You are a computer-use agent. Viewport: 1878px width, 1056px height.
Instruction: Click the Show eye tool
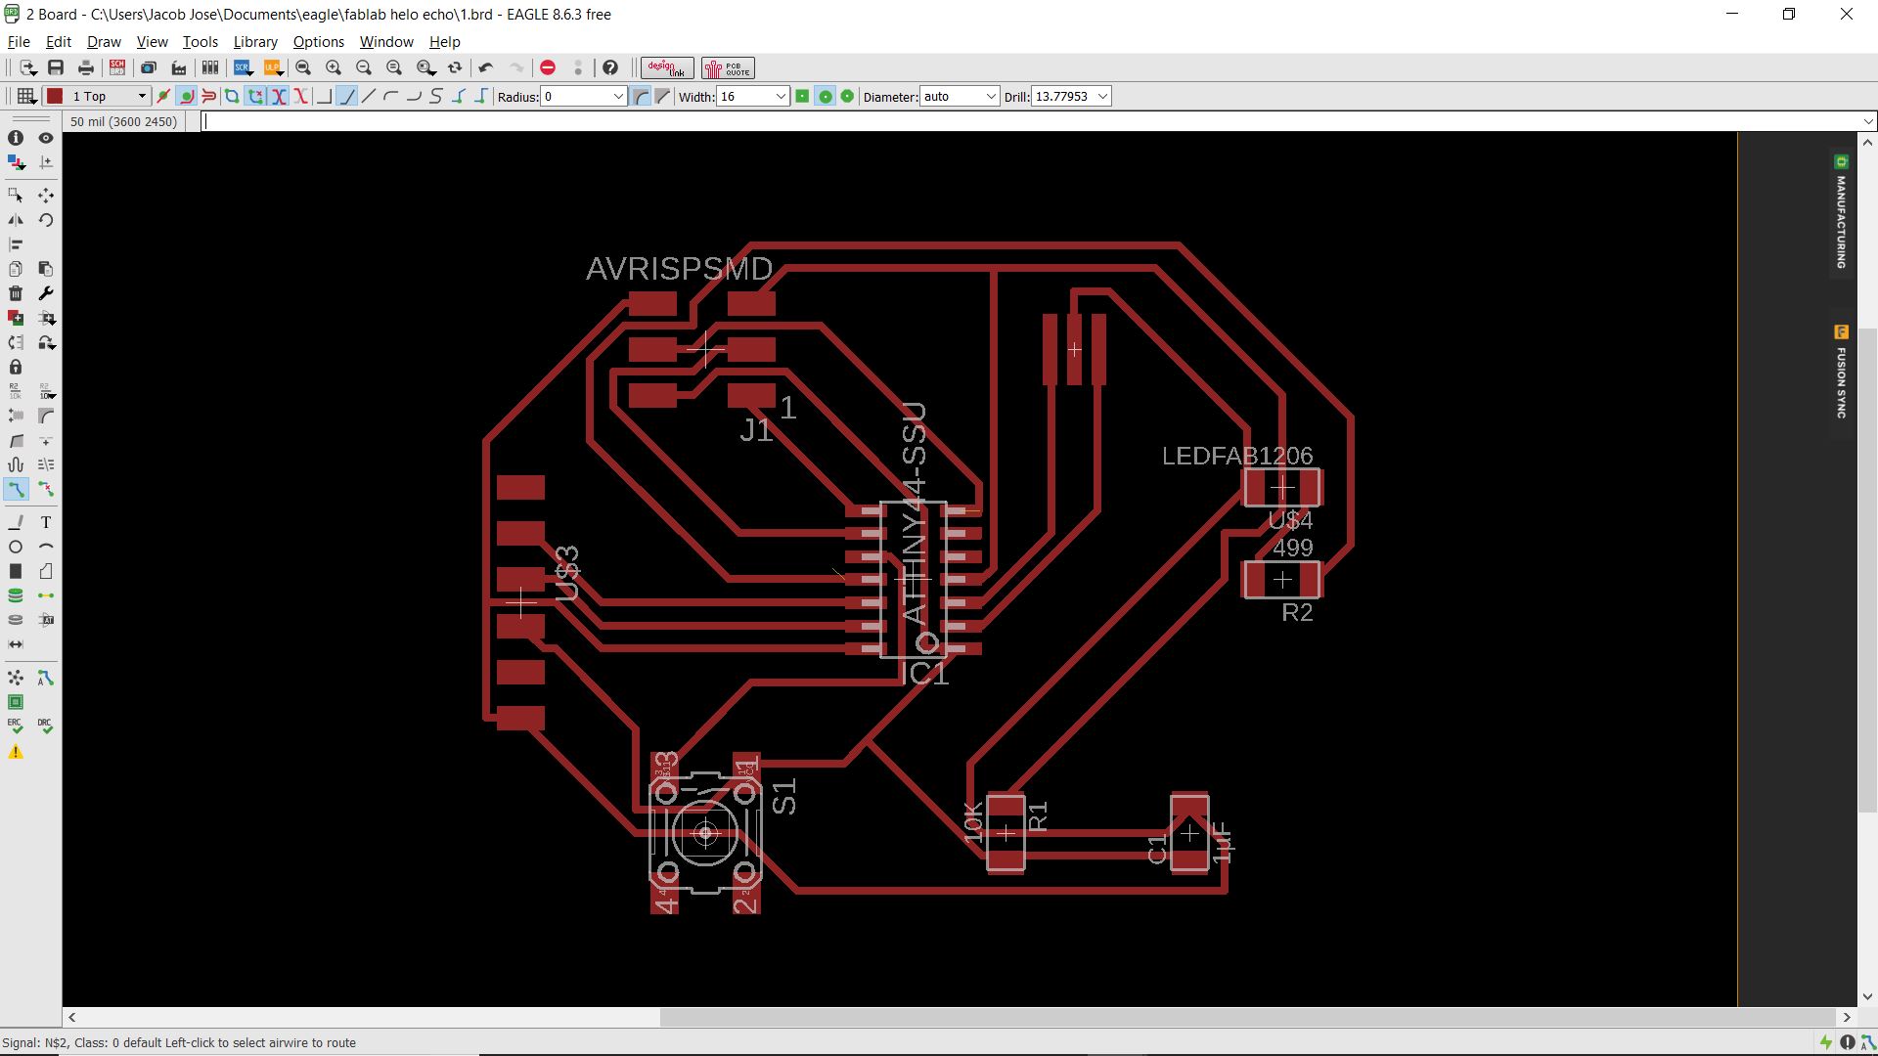[46, 138]
